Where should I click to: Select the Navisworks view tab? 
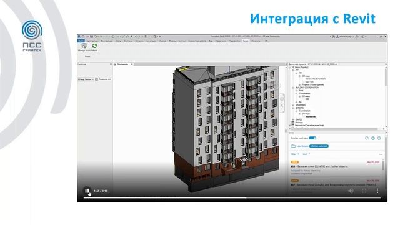click(122, 64)
